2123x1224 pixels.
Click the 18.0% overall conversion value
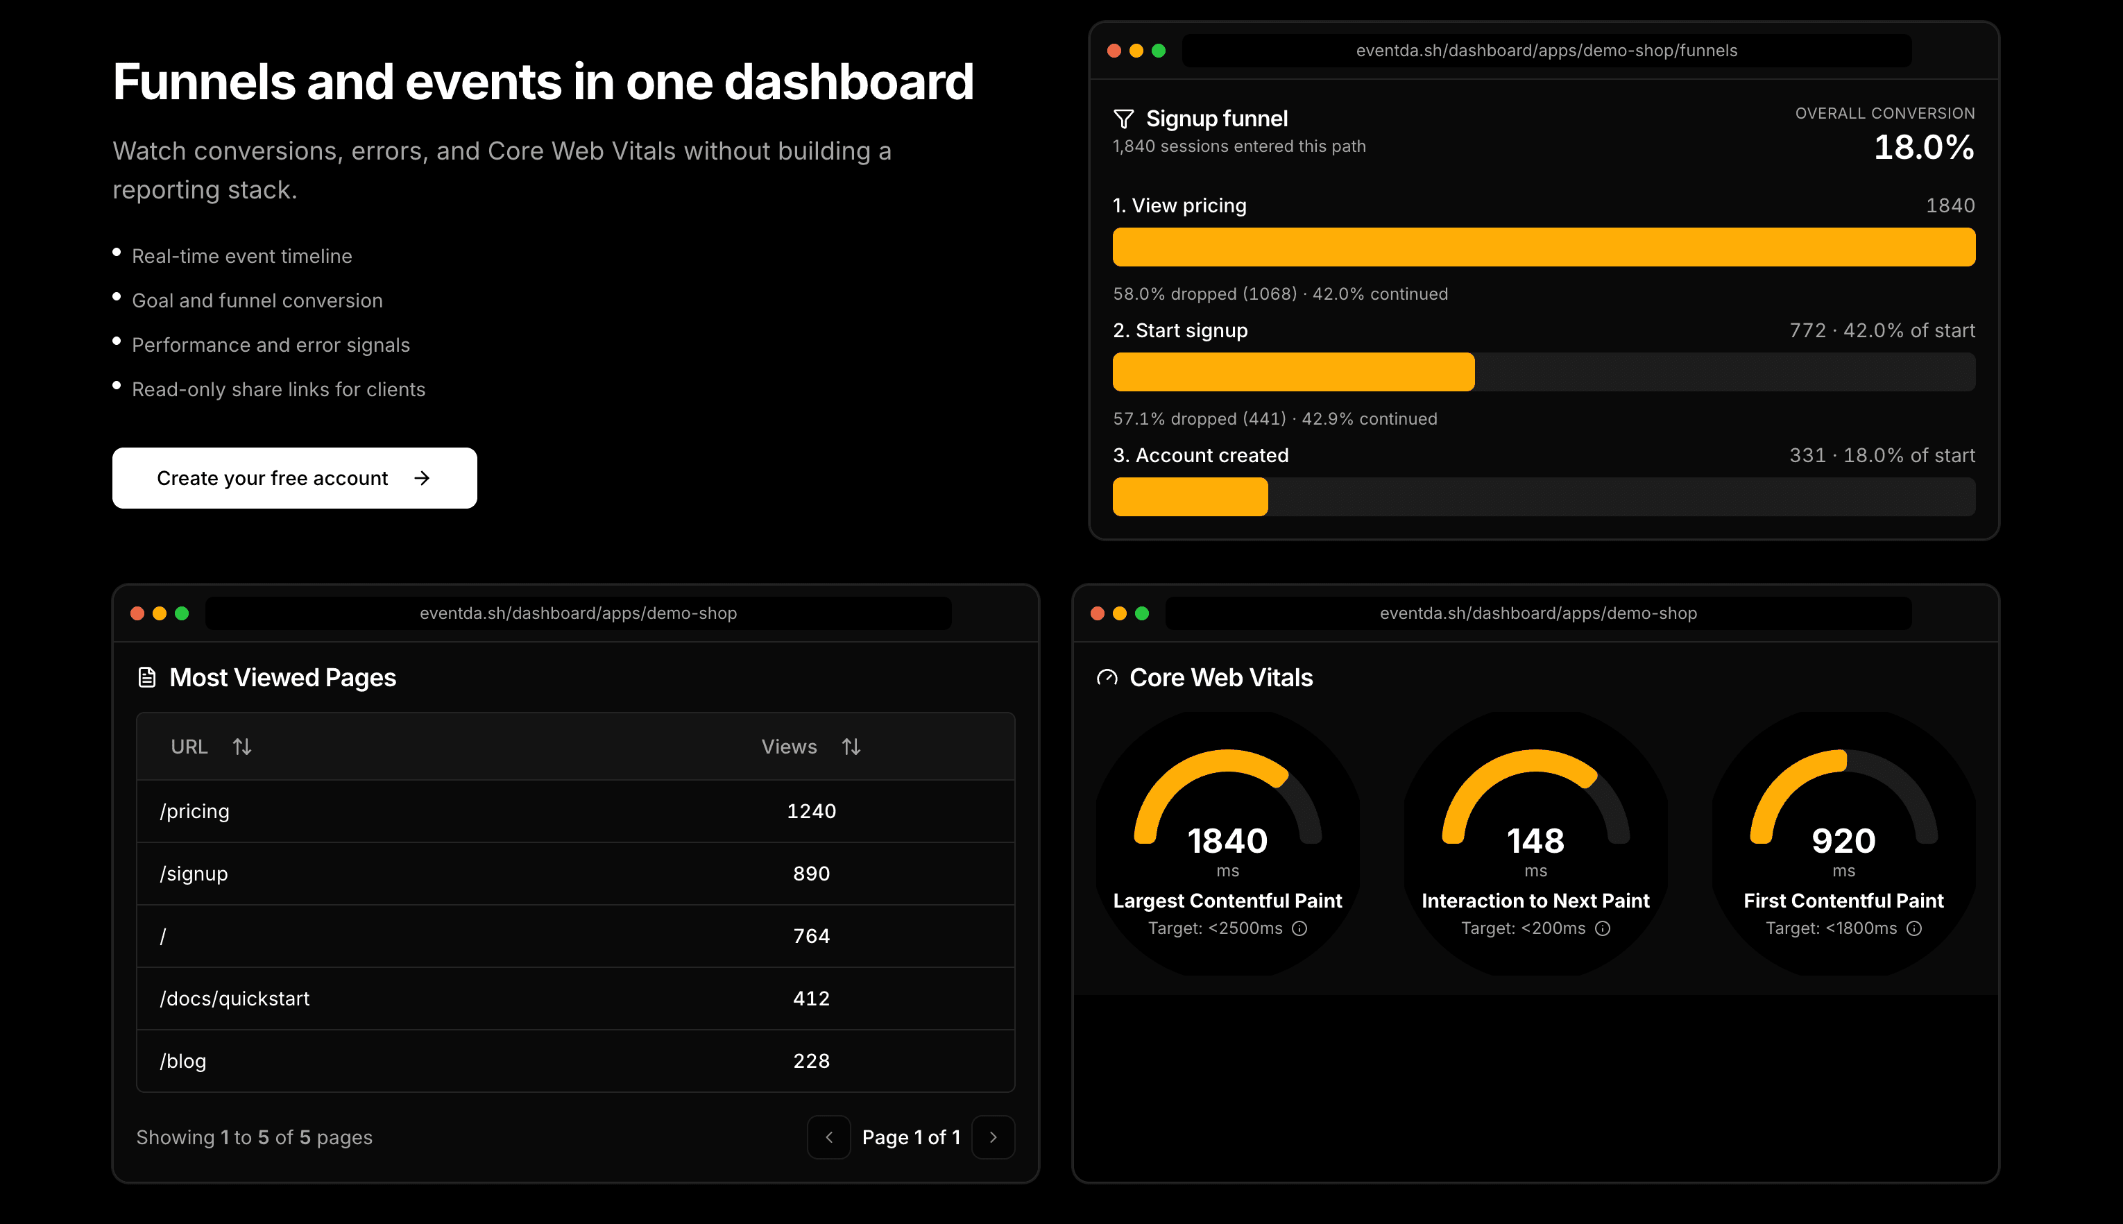click(x=1924, y=148)
